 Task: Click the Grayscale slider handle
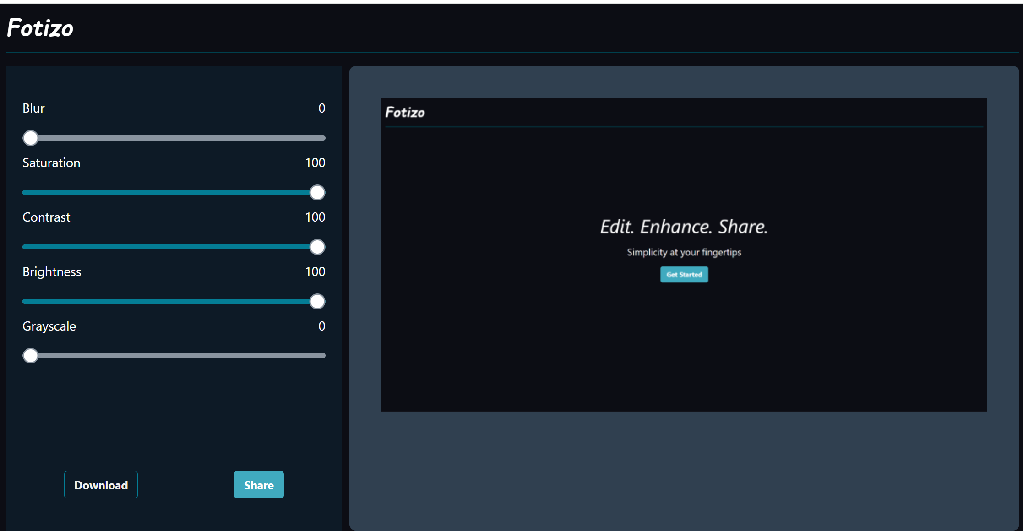click(x=31, y=356)
